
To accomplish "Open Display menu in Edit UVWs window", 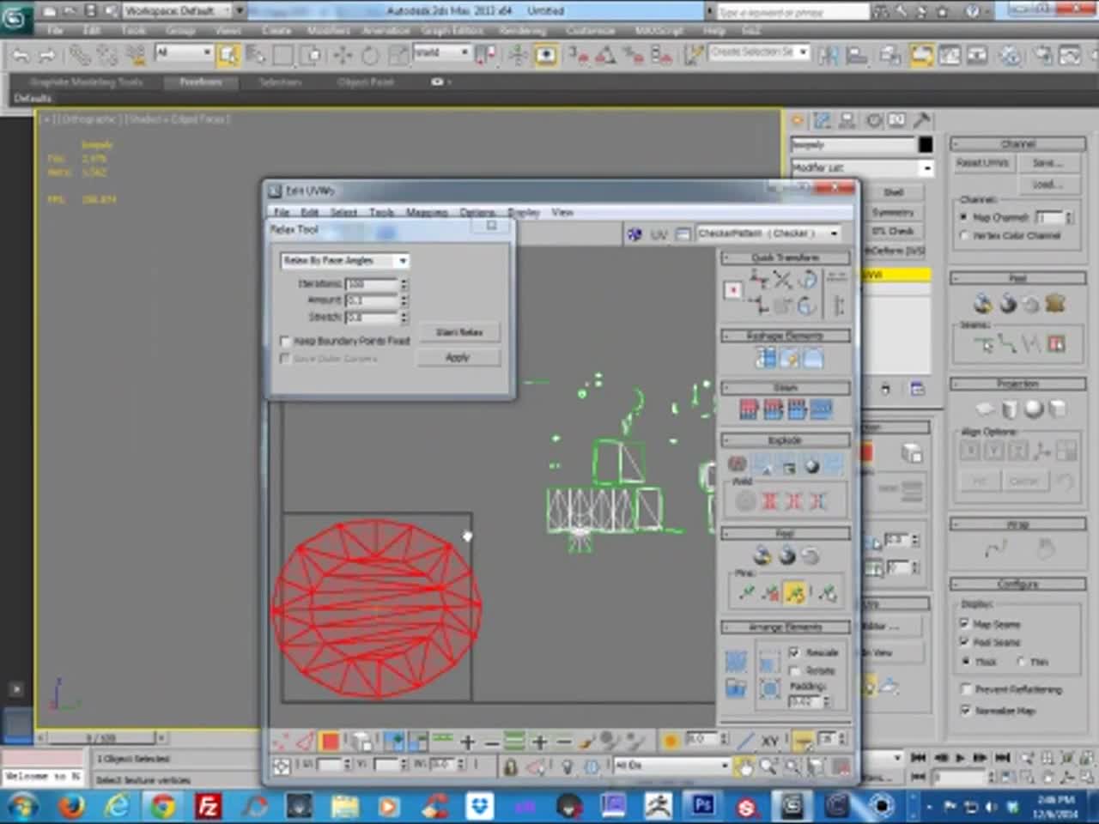I will pos(524,212).
